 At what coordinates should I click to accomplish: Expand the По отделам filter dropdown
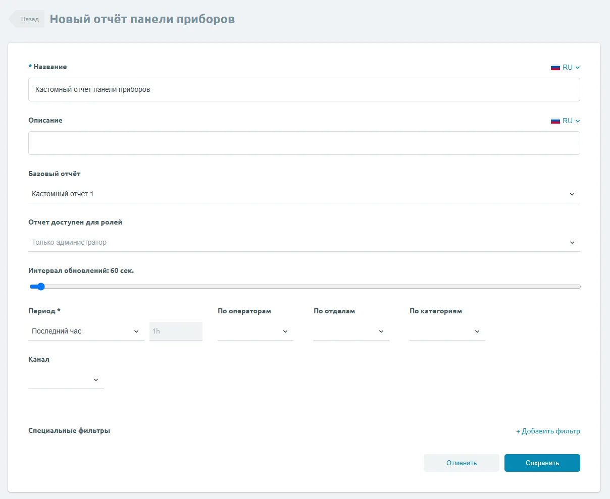tap(351, 331)
